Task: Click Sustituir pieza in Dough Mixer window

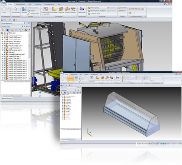Action: tap(94, 14)
